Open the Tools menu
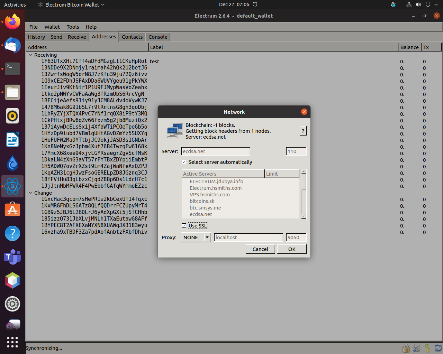 pyautogui.click(x=73, y=27)
